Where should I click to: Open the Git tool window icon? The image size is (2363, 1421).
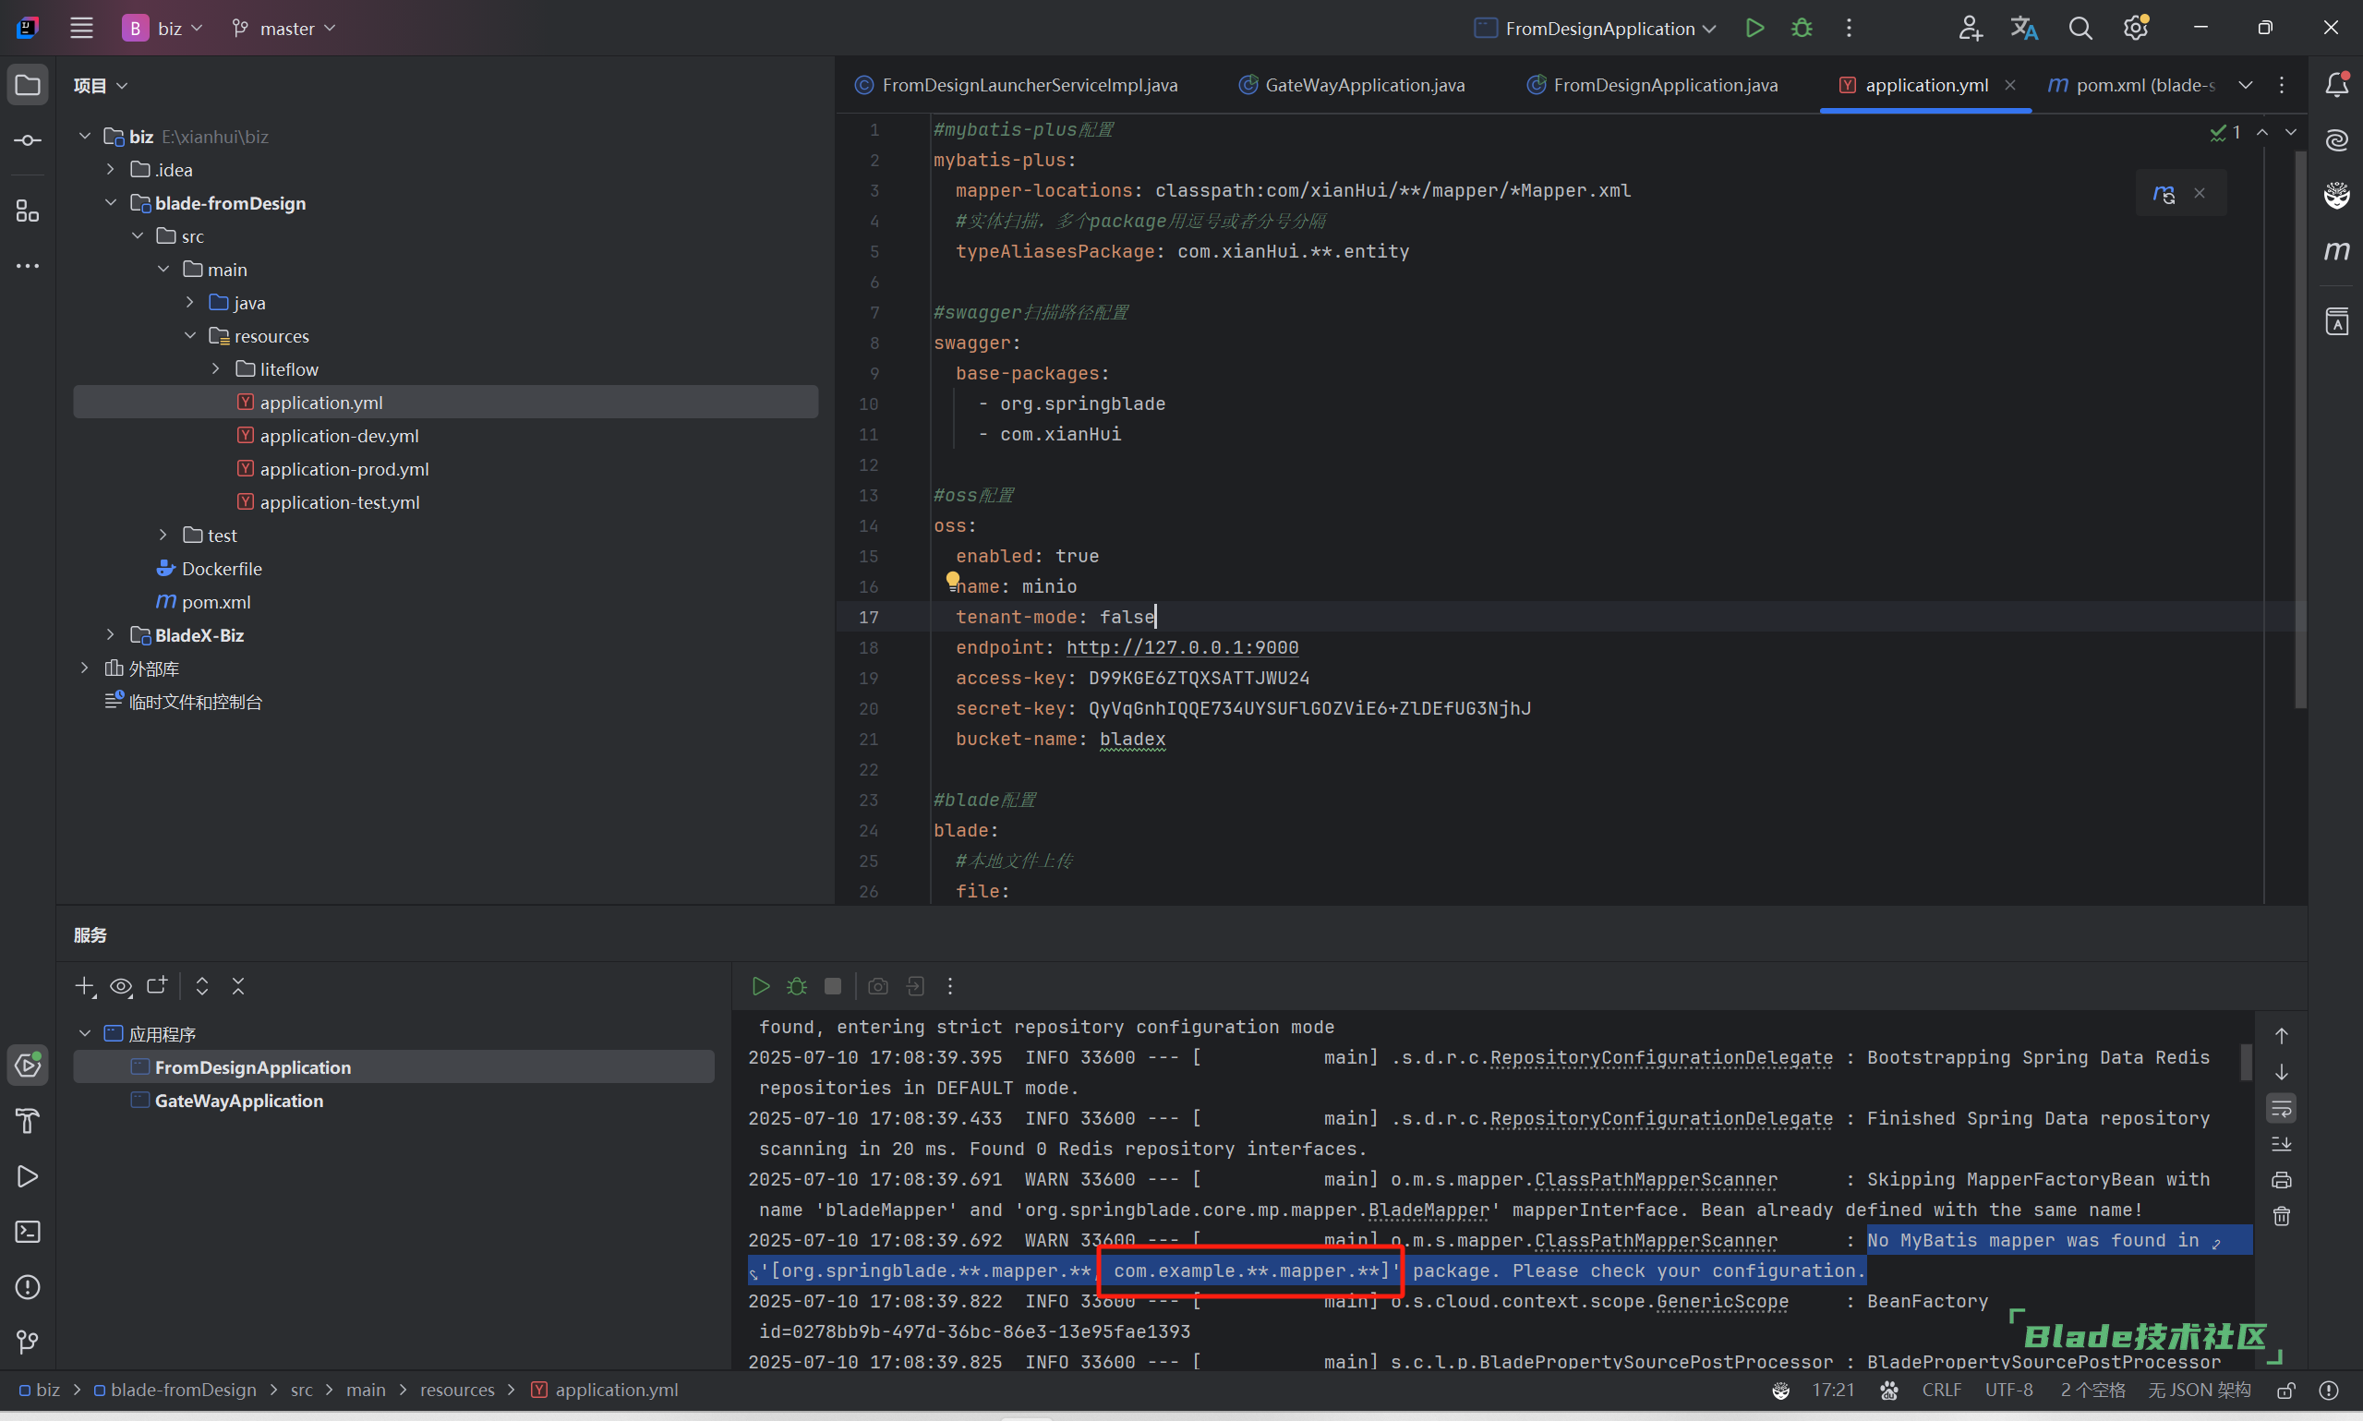point(28,1343)
